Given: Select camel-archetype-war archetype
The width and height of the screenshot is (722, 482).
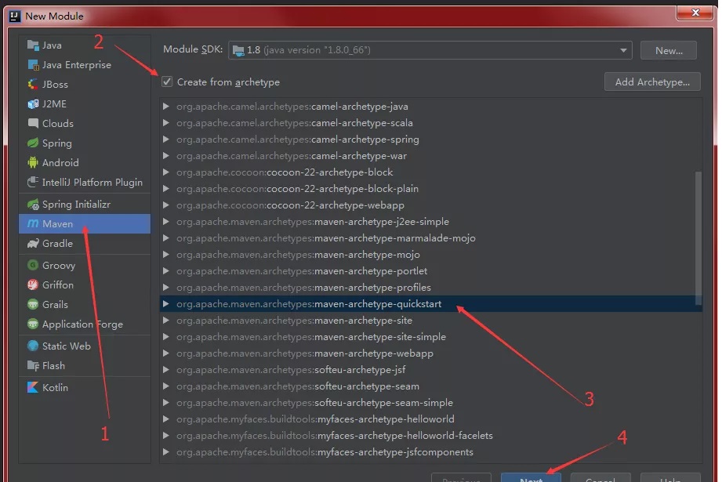Looking at the screenshot, I should tap(431, 156).
